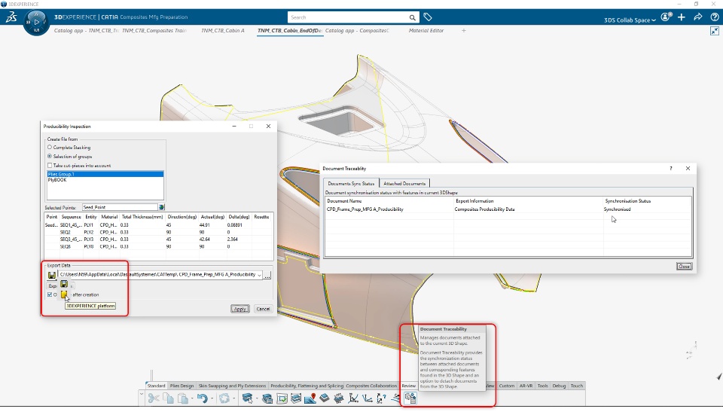Open the 6WTags tag icon
This screenshot has width=723, height=412.
point(428,17)
